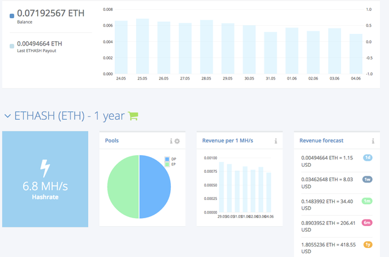
Task: Select the 1w forecast badge
Action: coord(367,179)
